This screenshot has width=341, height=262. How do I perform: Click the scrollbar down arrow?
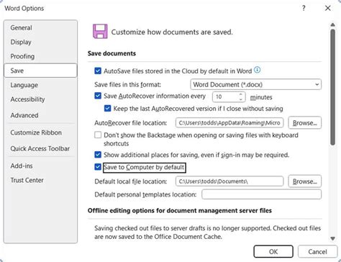pos(332,238)
